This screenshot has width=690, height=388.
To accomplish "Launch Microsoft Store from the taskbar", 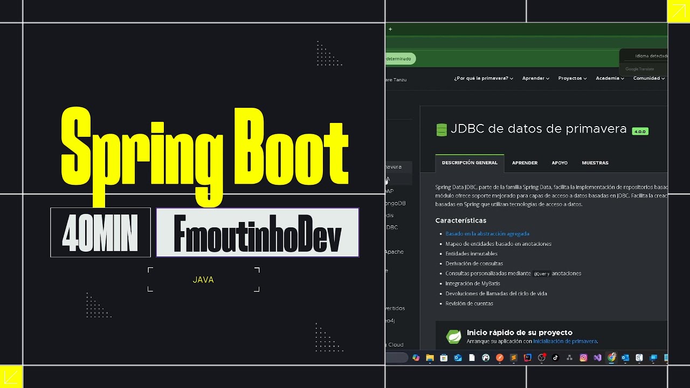I will pyautogui.click(x=444, y=358).
